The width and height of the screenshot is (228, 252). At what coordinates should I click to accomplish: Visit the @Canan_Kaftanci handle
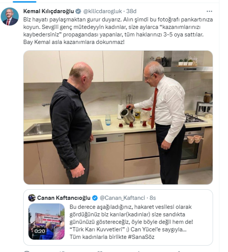[122, 198]
